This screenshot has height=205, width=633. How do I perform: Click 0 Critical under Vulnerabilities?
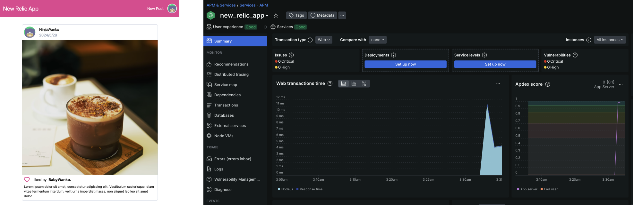coord(553,61)
